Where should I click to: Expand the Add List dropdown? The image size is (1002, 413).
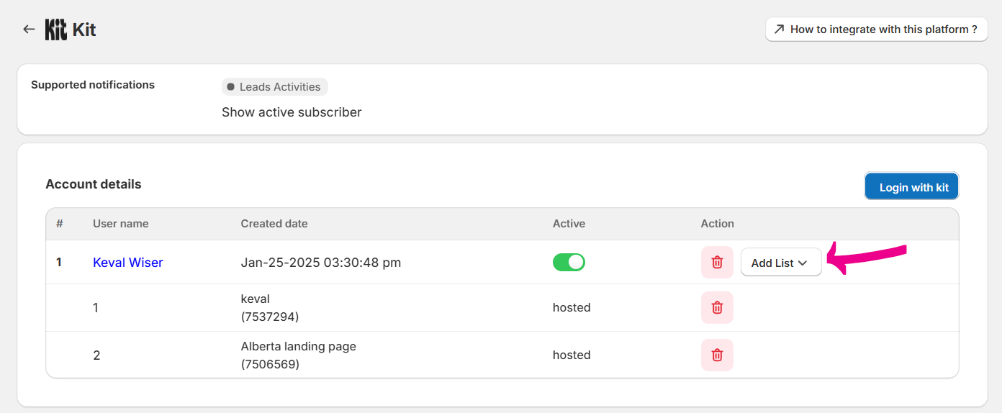[781, 263]
